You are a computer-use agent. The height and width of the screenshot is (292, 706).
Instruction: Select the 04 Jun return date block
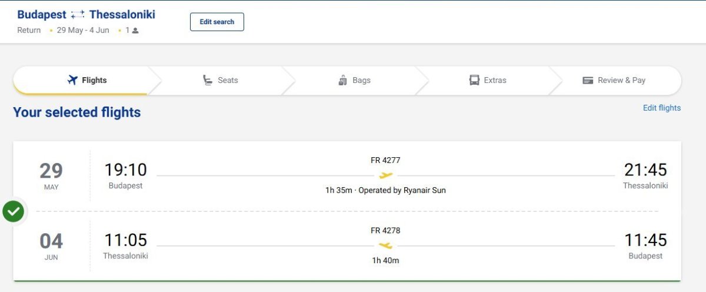click(51, 245)
